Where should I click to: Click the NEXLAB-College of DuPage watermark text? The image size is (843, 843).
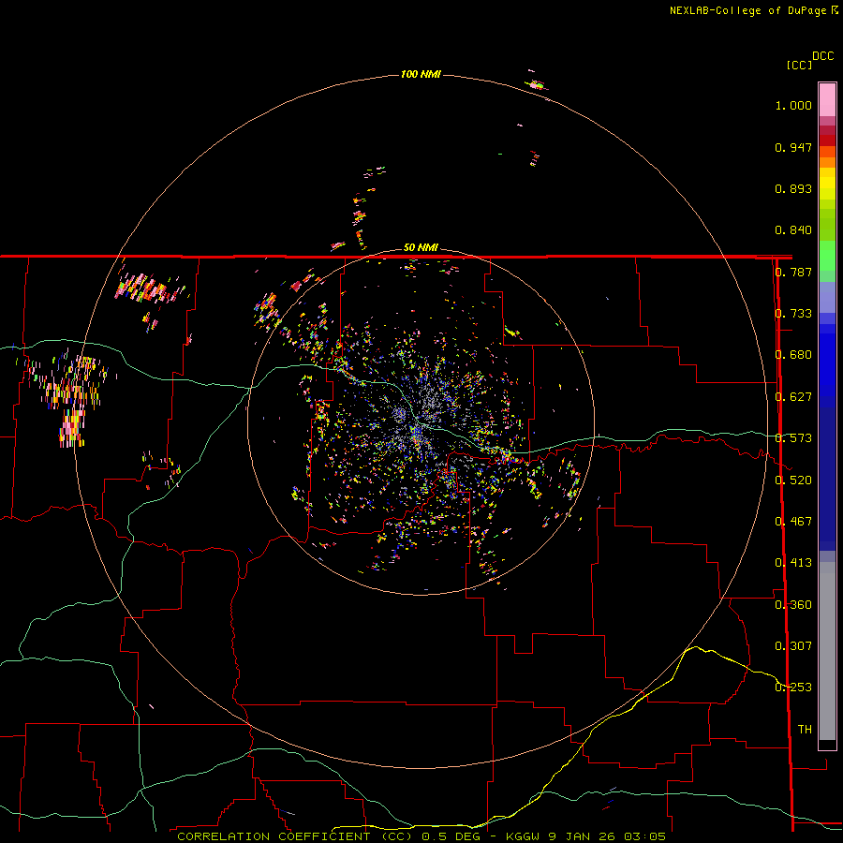754,10
